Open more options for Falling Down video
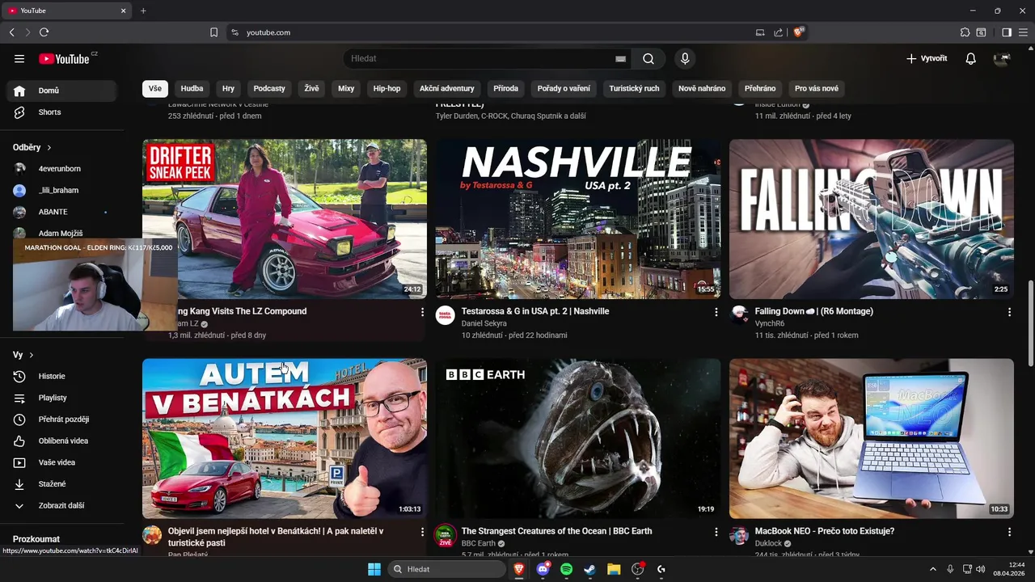Image resolution: width=1035 pixels, height=582 pixels. [1009, 311]
